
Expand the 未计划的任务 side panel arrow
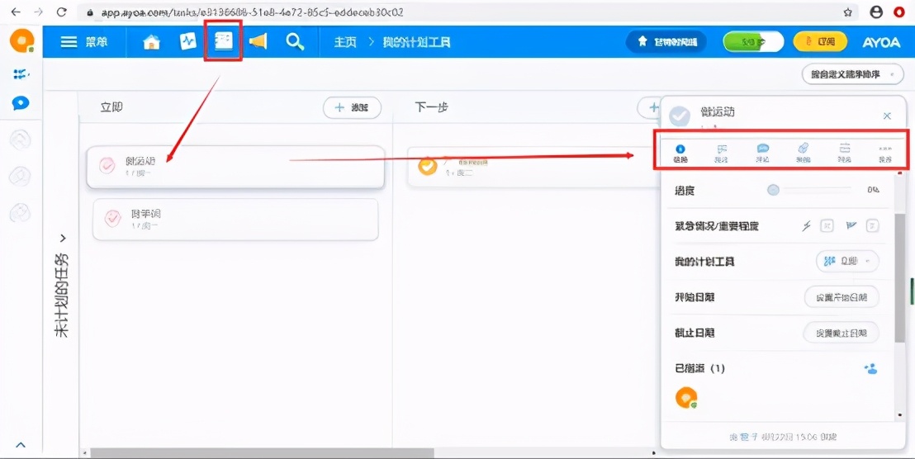click(x=63, y=238)
